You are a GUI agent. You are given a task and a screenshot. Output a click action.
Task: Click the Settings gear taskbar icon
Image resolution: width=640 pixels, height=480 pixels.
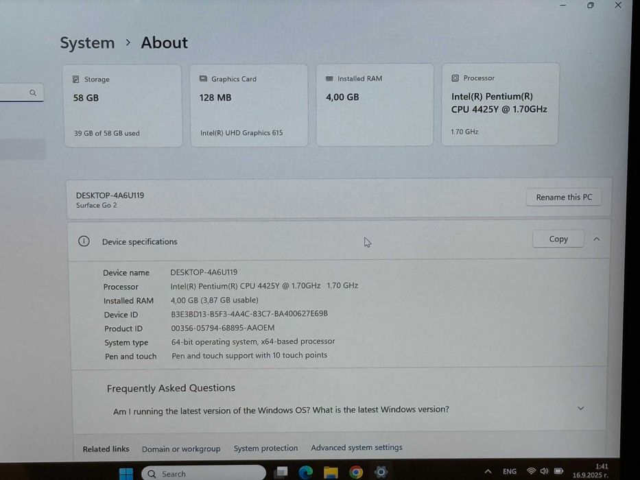pos(381,472)
